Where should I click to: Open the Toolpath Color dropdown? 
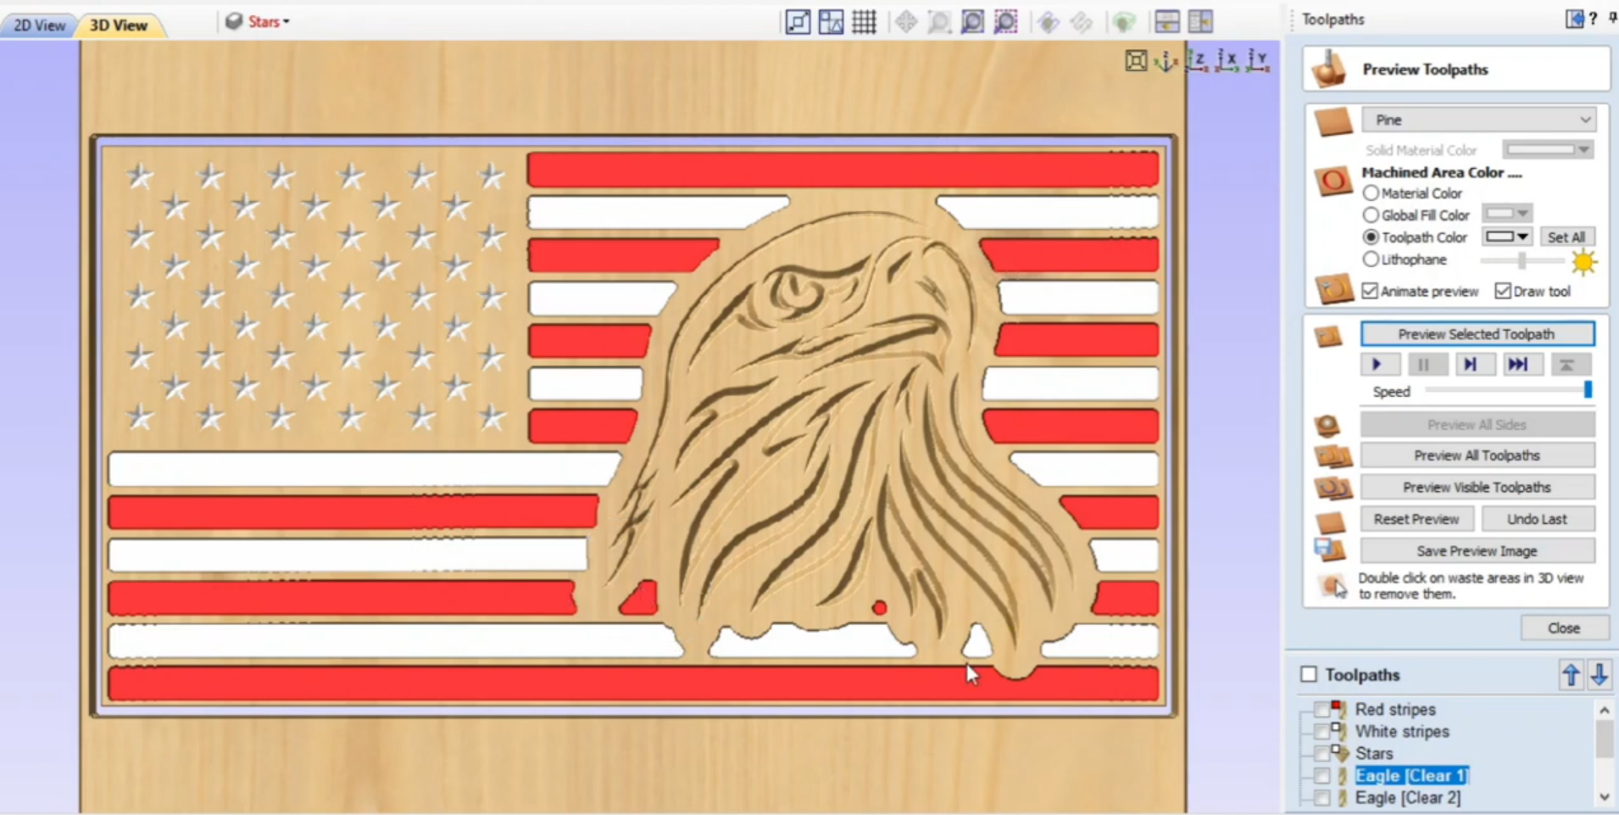point(1506,237)
